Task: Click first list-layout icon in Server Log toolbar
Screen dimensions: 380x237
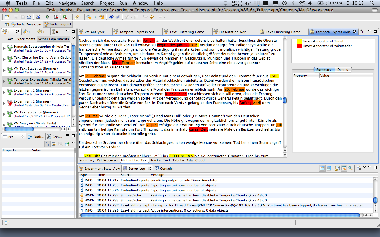Action: (x=322, y=168)
